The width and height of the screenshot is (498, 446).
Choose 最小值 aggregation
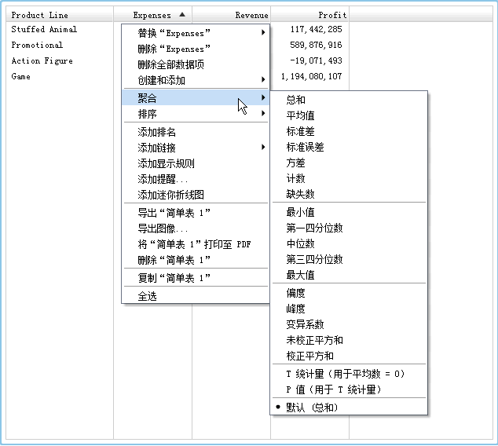pyautogui.click(x=349, y=212)
